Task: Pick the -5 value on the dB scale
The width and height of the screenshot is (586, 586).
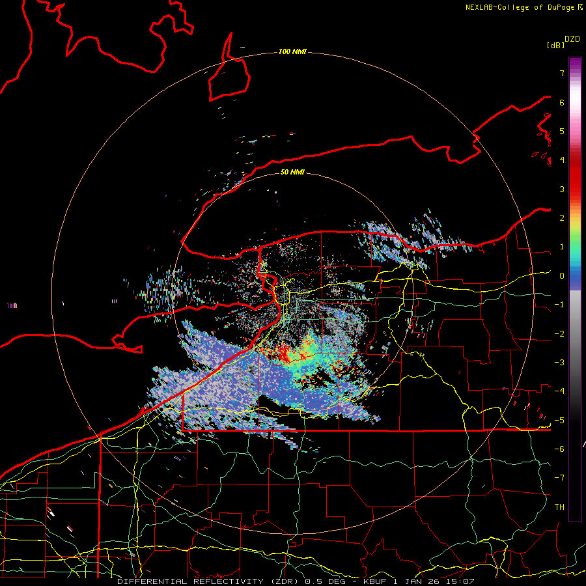Action: [559, 421]
